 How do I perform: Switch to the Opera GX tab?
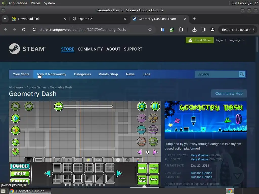click(x=99, y=19)
